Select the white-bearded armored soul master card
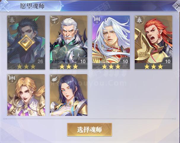The height and width of the screenshot is (143, 180). click(69, 42)
